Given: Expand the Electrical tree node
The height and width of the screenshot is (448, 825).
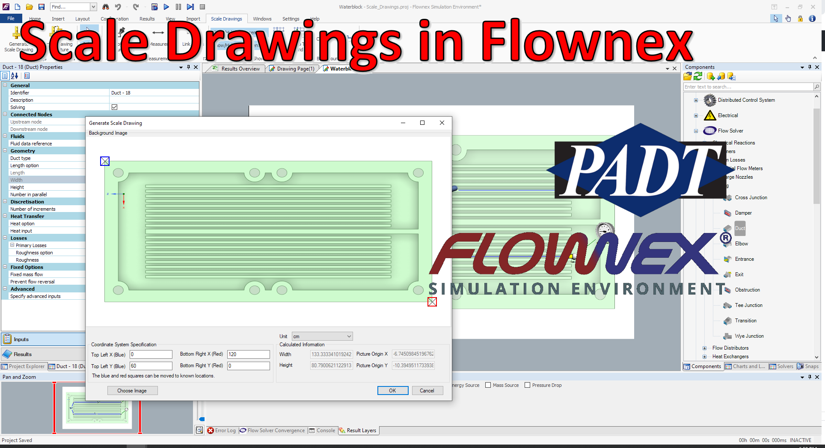Looking at the screenshot, I should tap(696, 116).
